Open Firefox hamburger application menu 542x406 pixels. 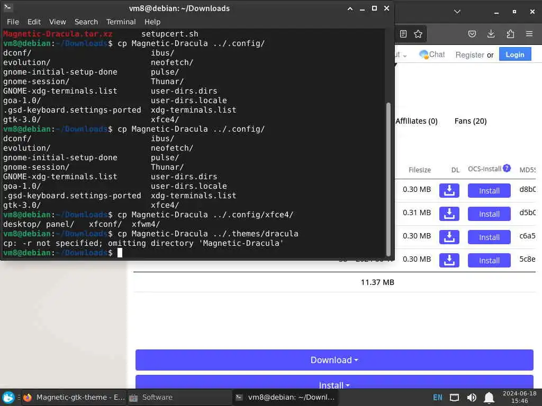(529, 34)
